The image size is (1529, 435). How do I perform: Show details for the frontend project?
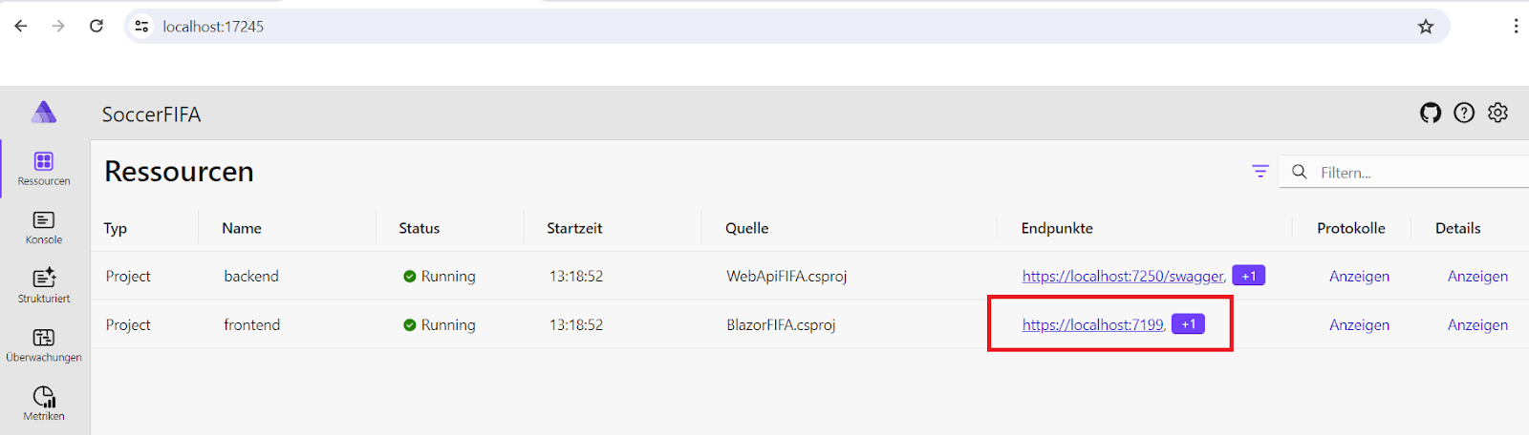[x=1477, y=325]
